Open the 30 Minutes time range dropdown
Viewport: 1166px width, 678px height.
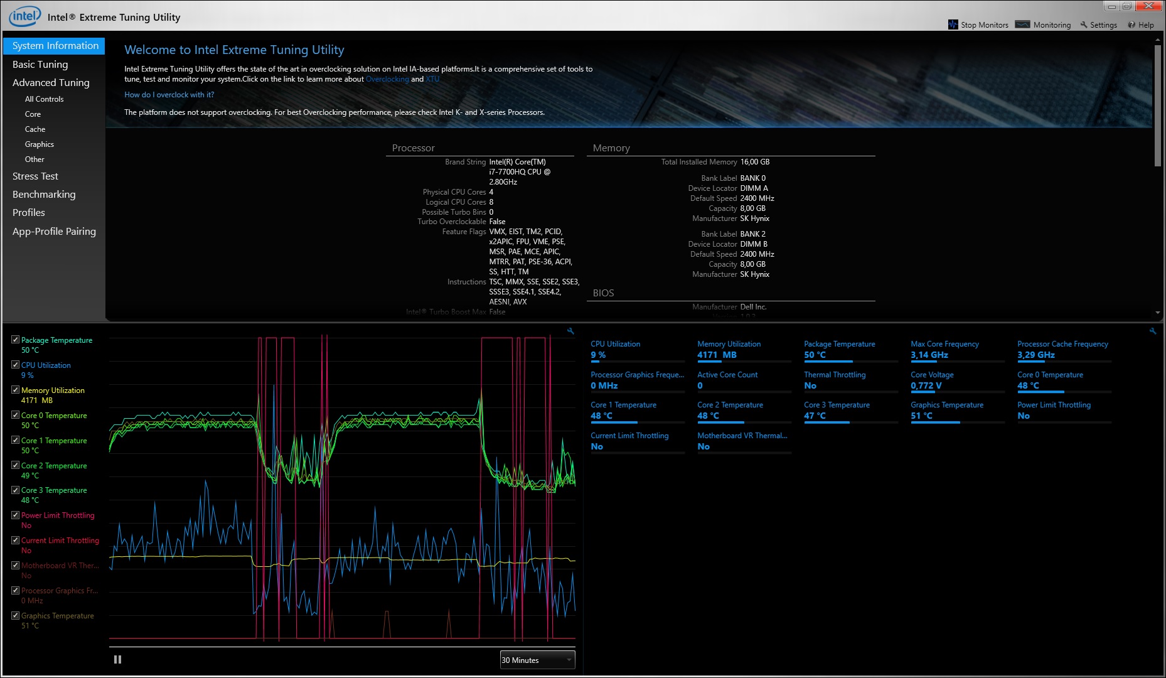tap(537, 660)
